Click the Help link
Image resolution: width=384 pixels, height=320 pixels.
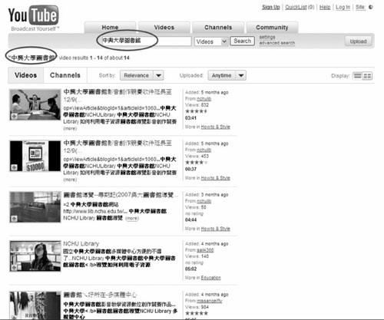[325, 7]
